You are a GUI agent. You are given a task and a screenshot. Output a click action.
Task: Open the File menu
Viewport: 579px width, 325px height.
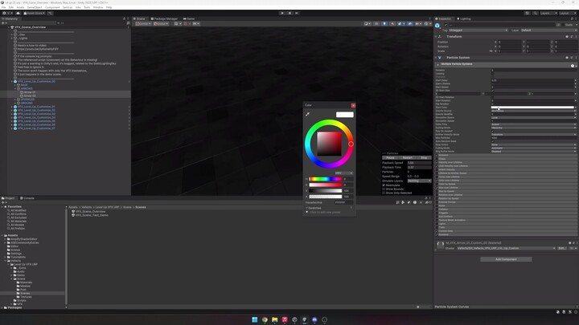[x=4, y=7]
